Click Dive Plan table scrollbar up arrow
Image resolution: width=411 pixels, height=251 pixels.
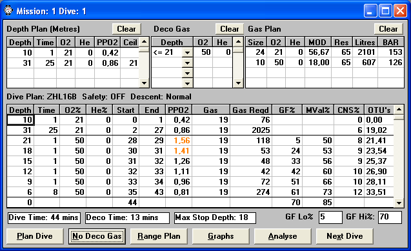399,109
